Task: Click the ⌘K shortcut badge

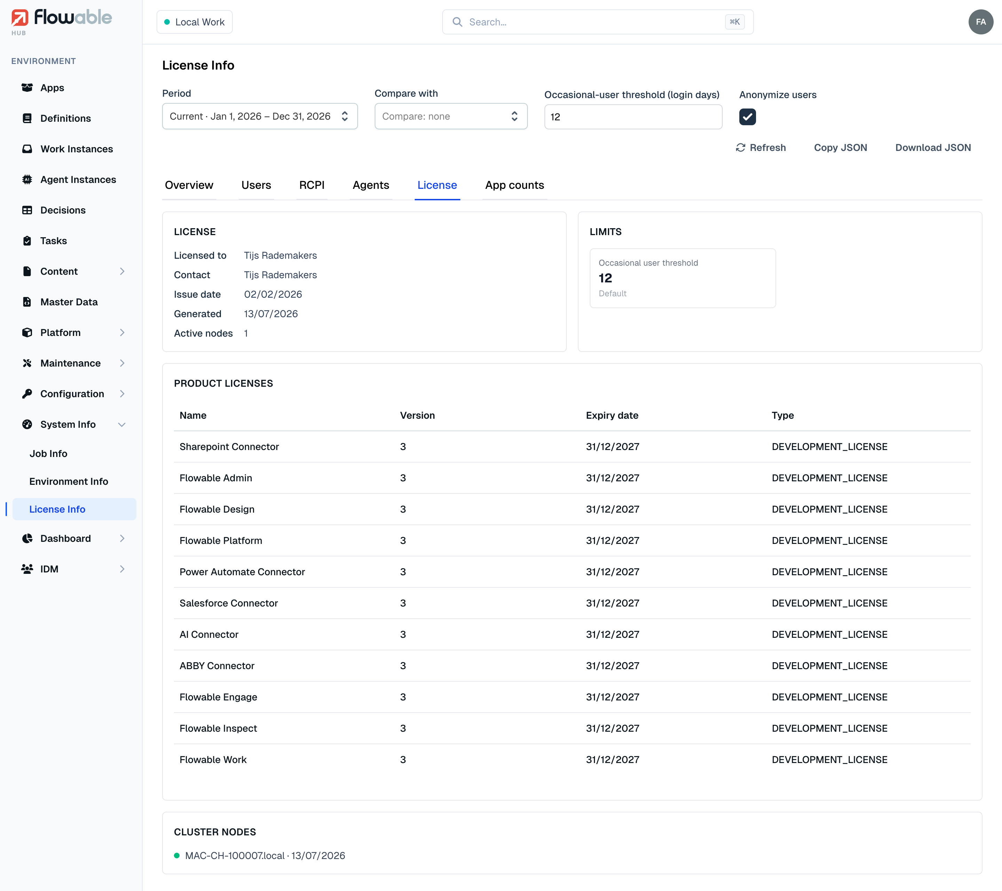Action: coord(734,22)
